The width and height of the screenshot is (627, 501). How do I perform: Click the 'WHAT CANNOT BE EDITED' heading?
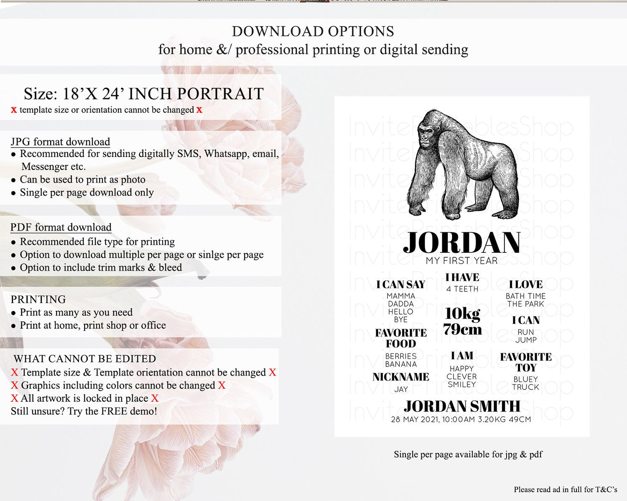click(x=85, y=359)
